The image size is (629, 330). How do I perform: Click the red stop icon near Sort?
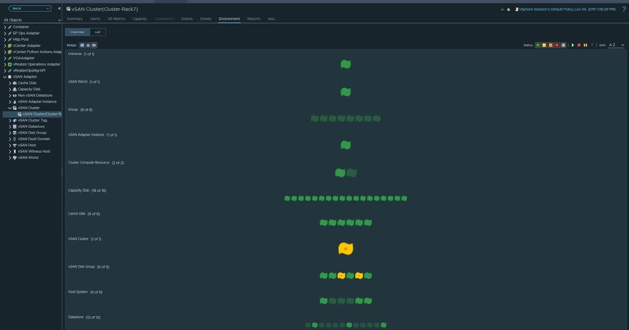(x=579, y=46)
